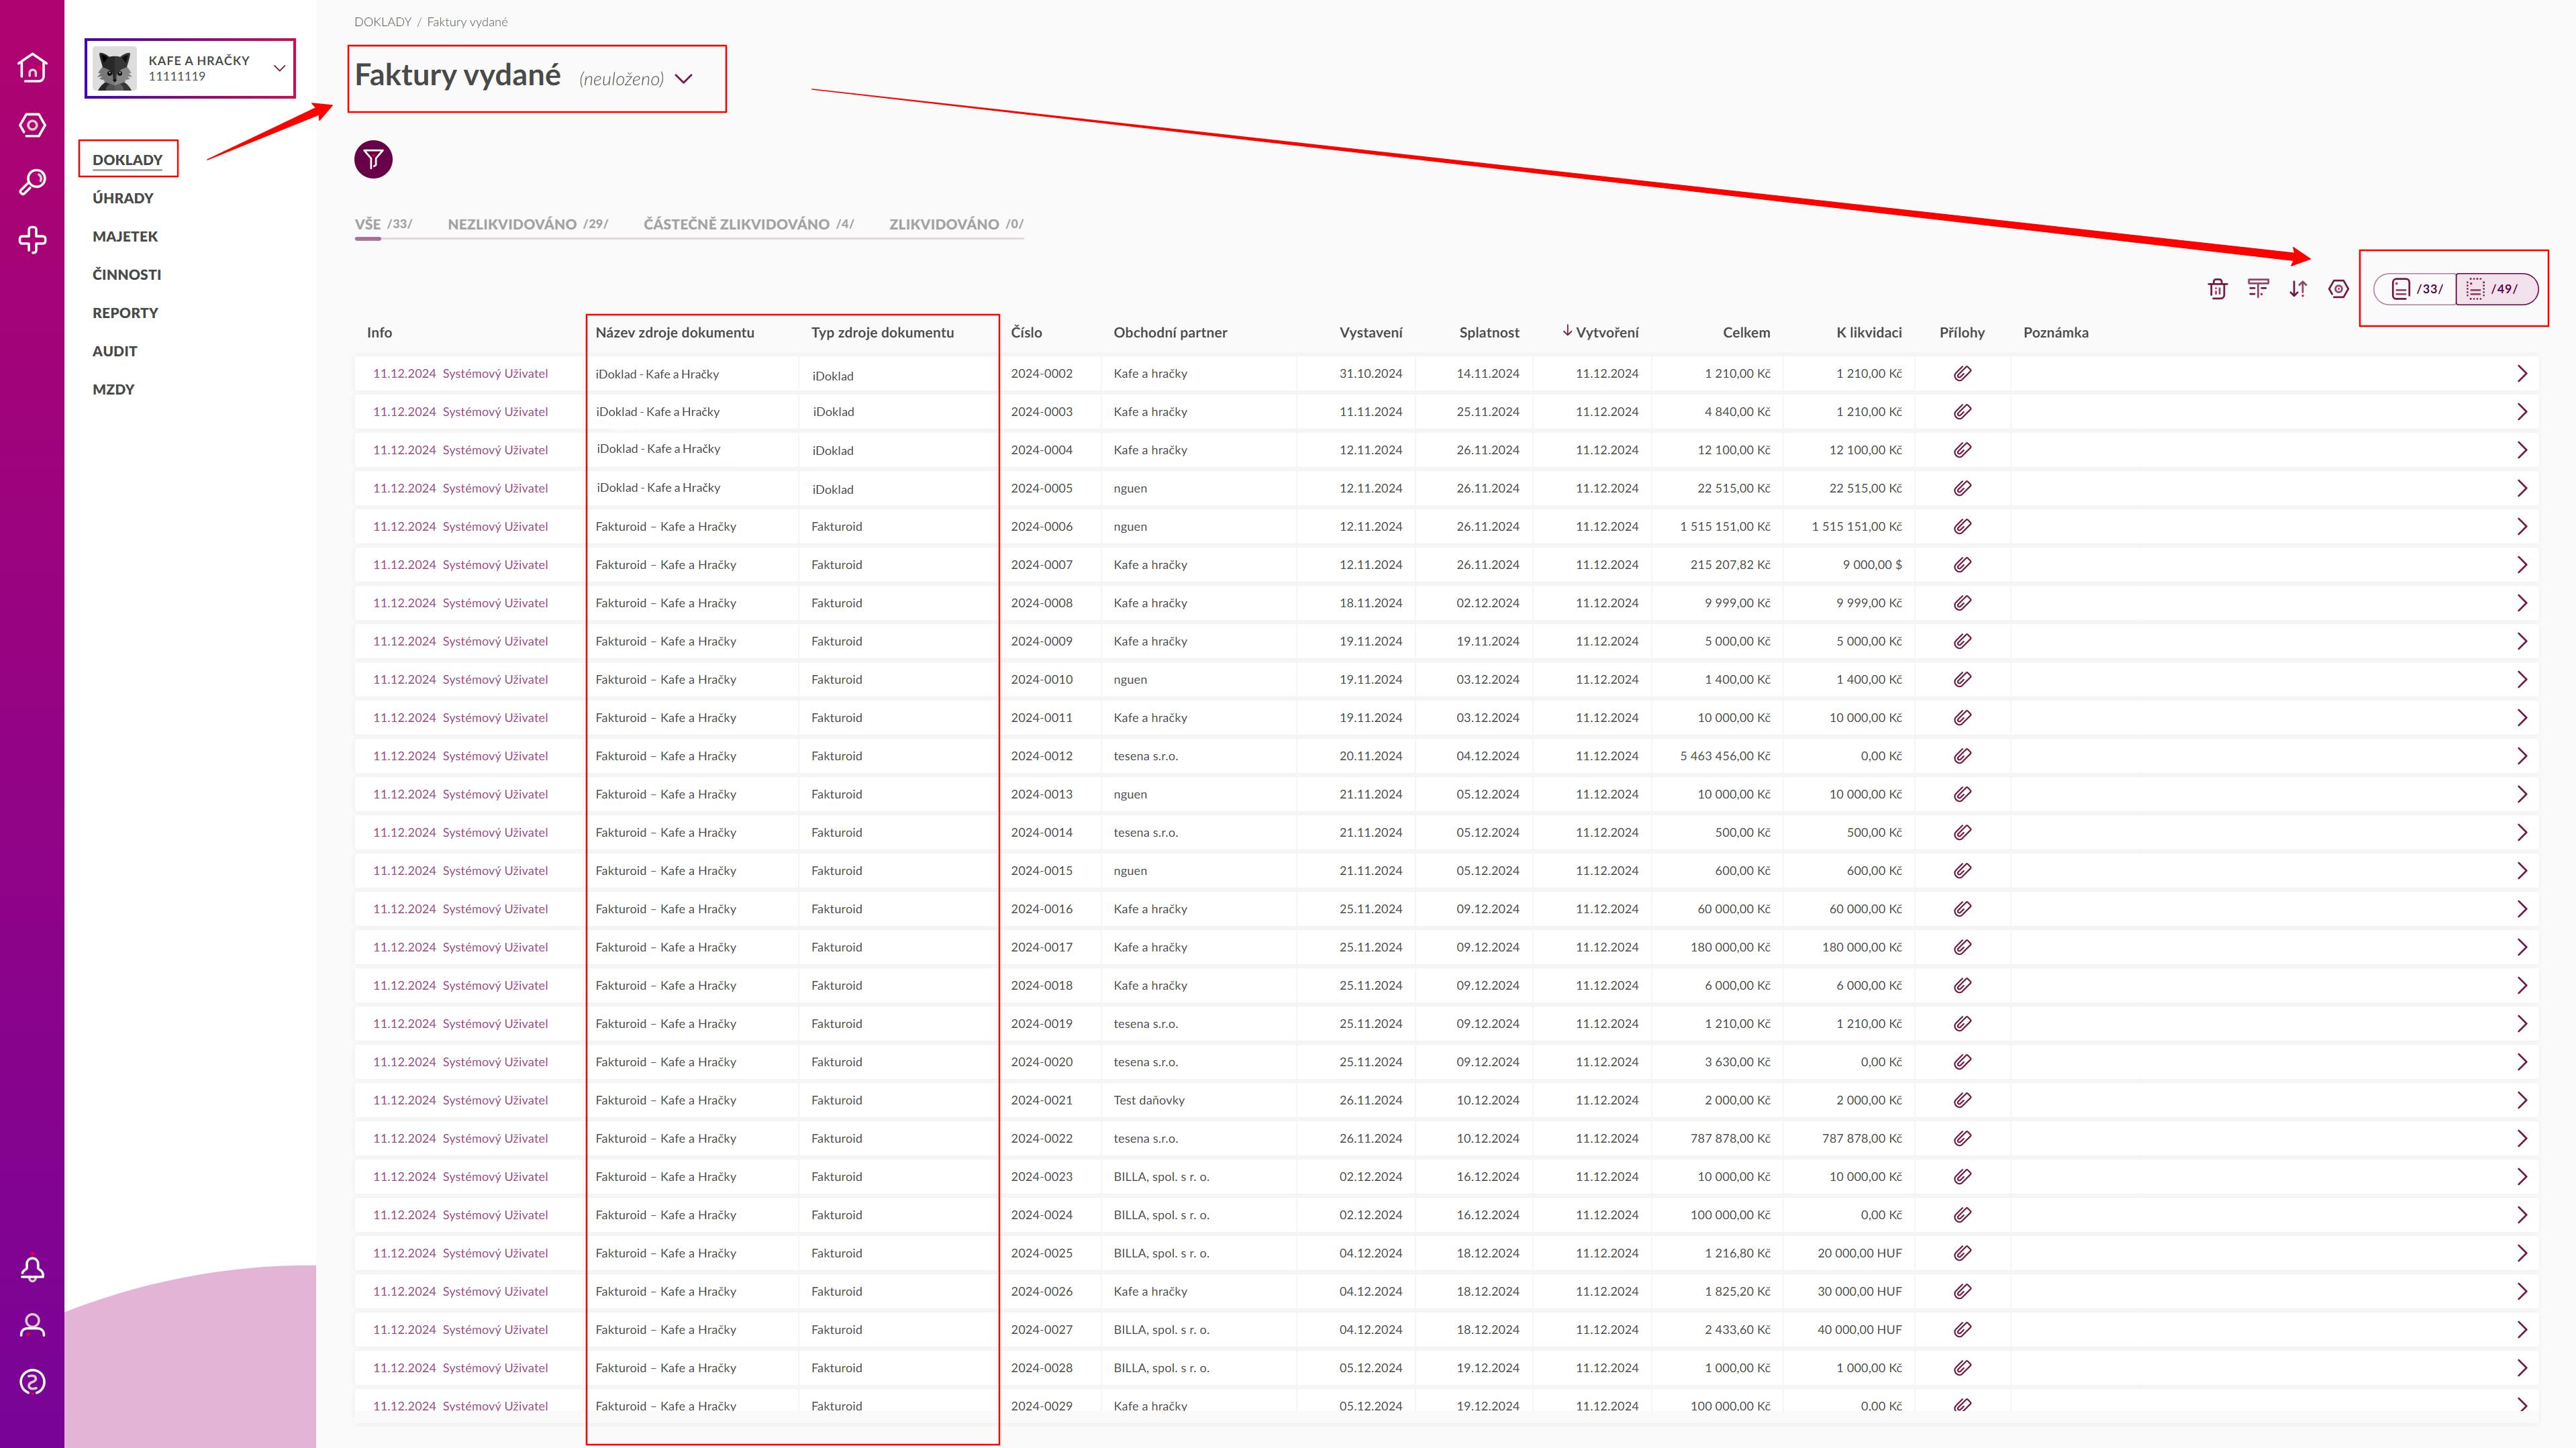Screen dimensions: 2576x1448
Task: Click Info link of invoice 2024-0004 row
Action: coord(460,450)
